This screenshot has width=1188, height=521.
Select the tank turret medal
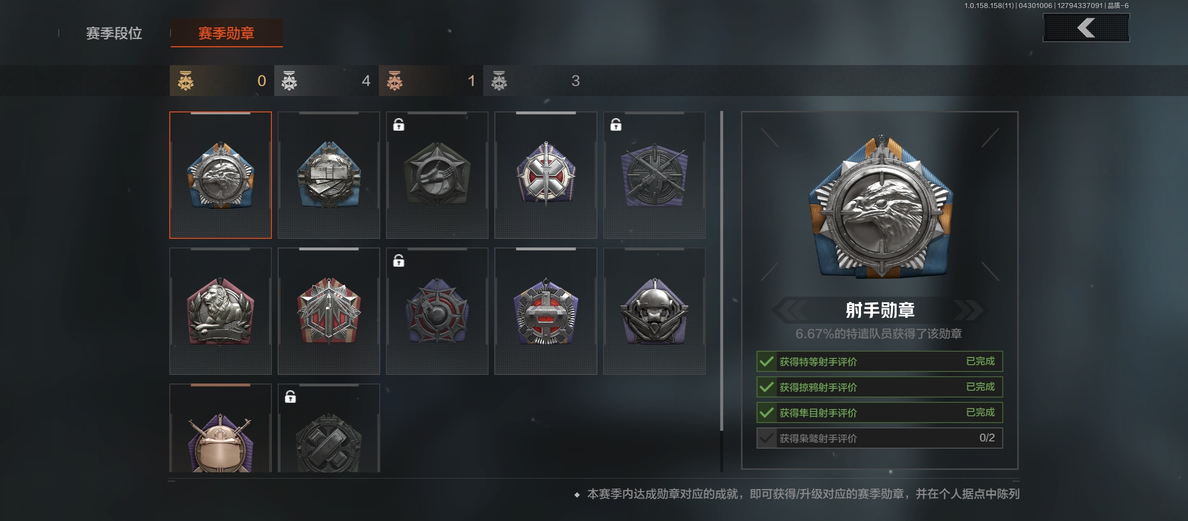click(x=546, y=311)
